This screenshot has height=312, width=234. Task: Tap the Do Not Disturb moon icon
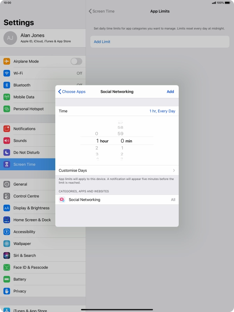7,153
